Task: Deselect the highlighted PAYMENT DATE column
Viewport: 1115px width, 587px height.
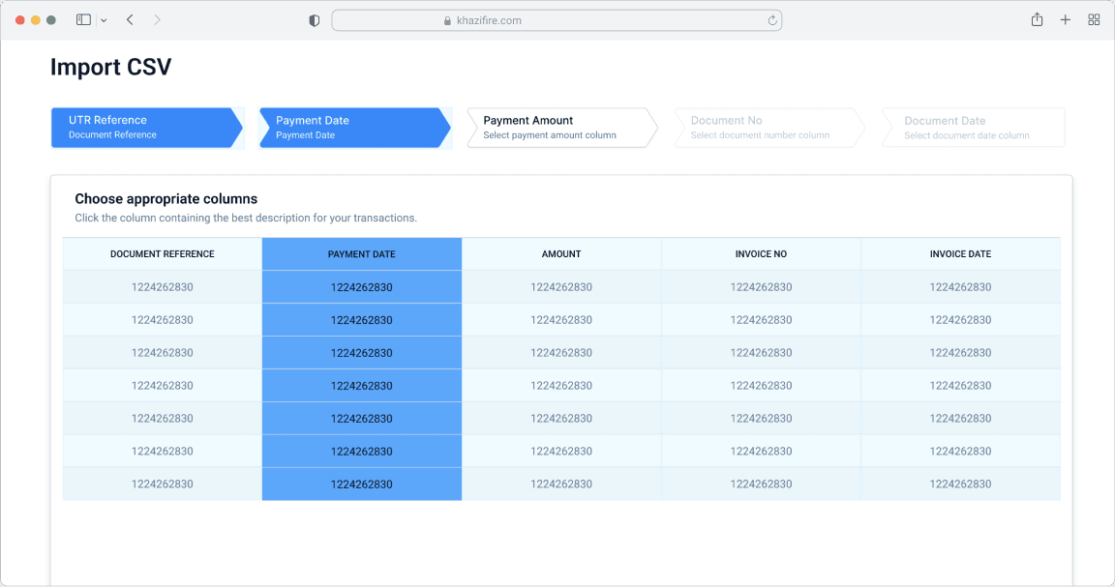Action: coord(362,253)
